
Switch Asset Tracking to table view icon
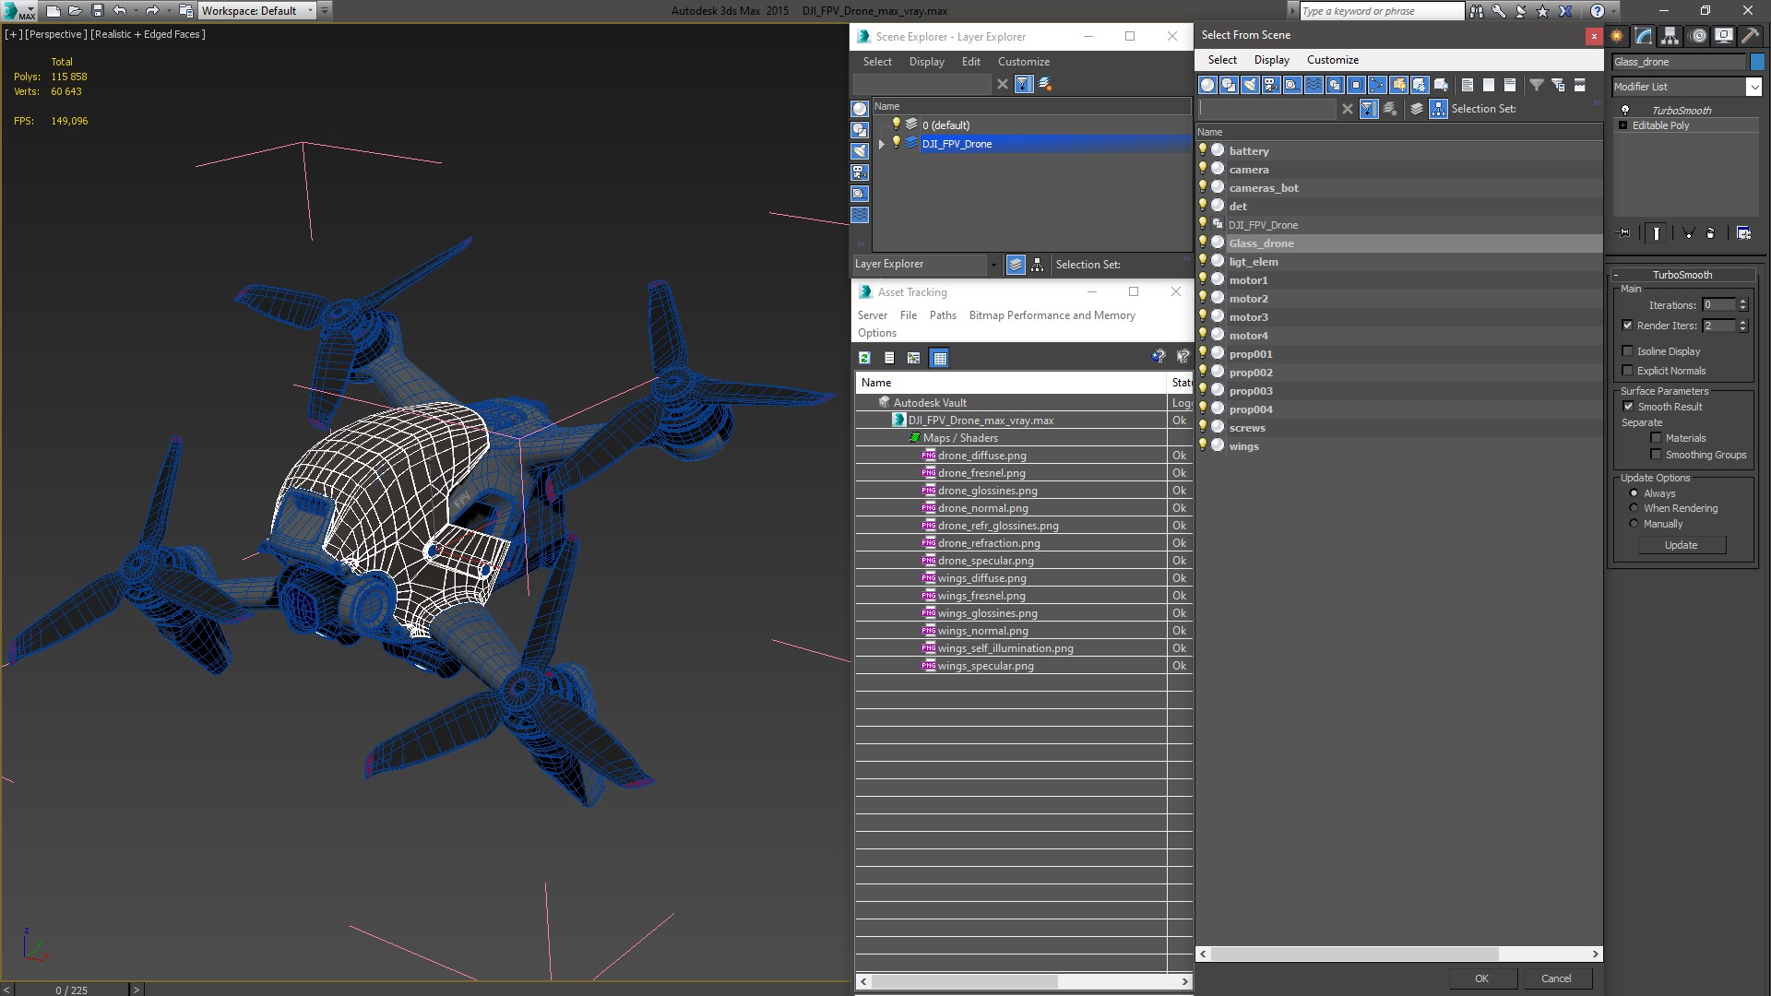click(939, 358)
